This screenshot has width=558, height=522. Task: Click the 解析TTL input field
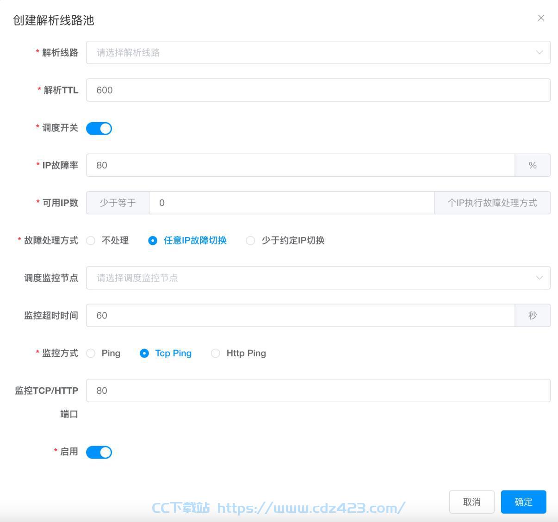pyautogui.click(x=318, y=90)
